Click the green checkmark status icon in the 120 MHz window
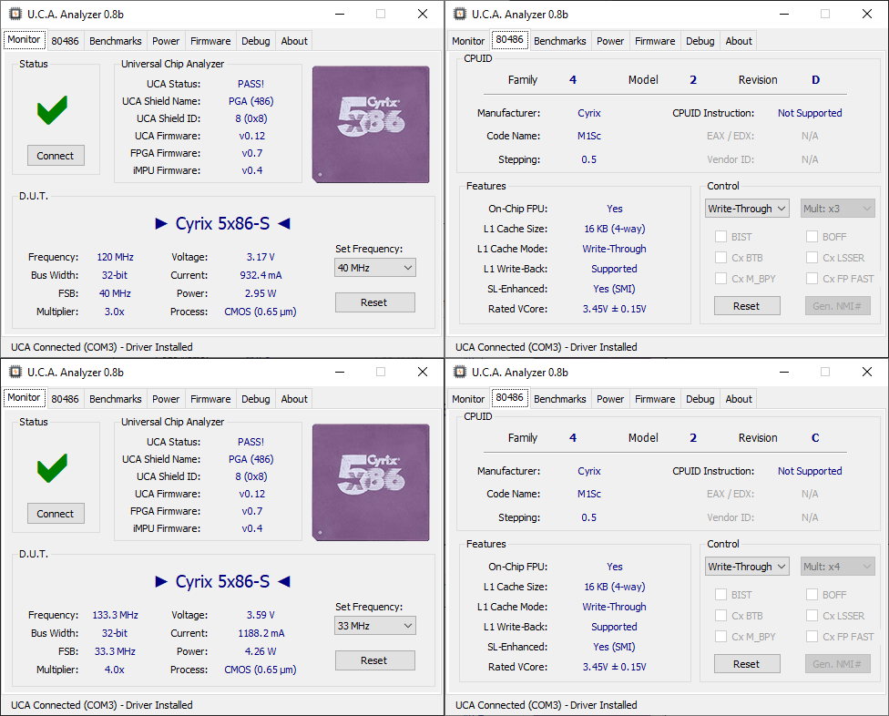The height and width of the screenshot is (716, 889). [52, 110]
